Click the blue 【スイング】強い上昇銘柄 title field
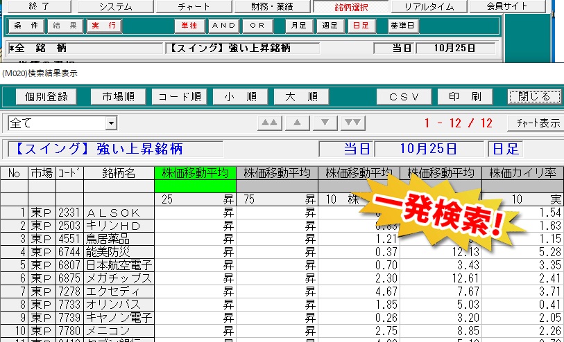Screen dimensions: 564x342 (x=115, y=149)
